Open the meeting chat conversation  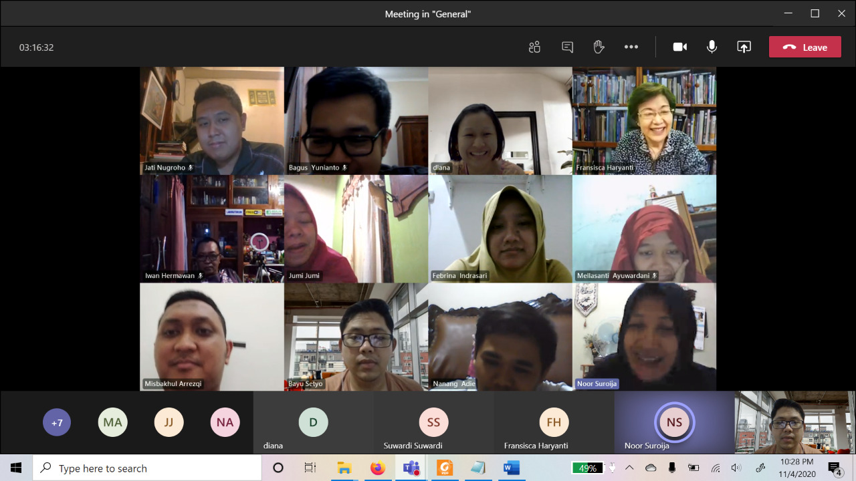pos(567,47)
